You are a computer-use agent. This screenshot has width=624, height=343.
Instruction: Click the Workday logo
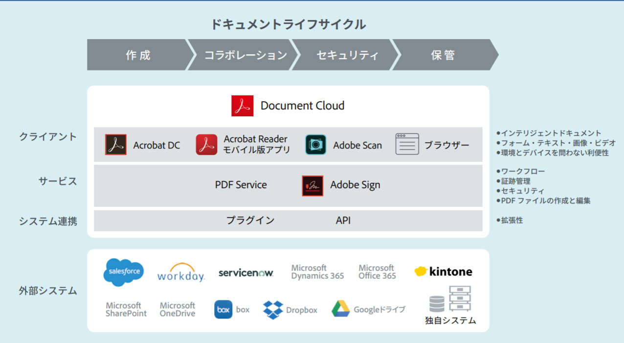(x=181, y=272)
